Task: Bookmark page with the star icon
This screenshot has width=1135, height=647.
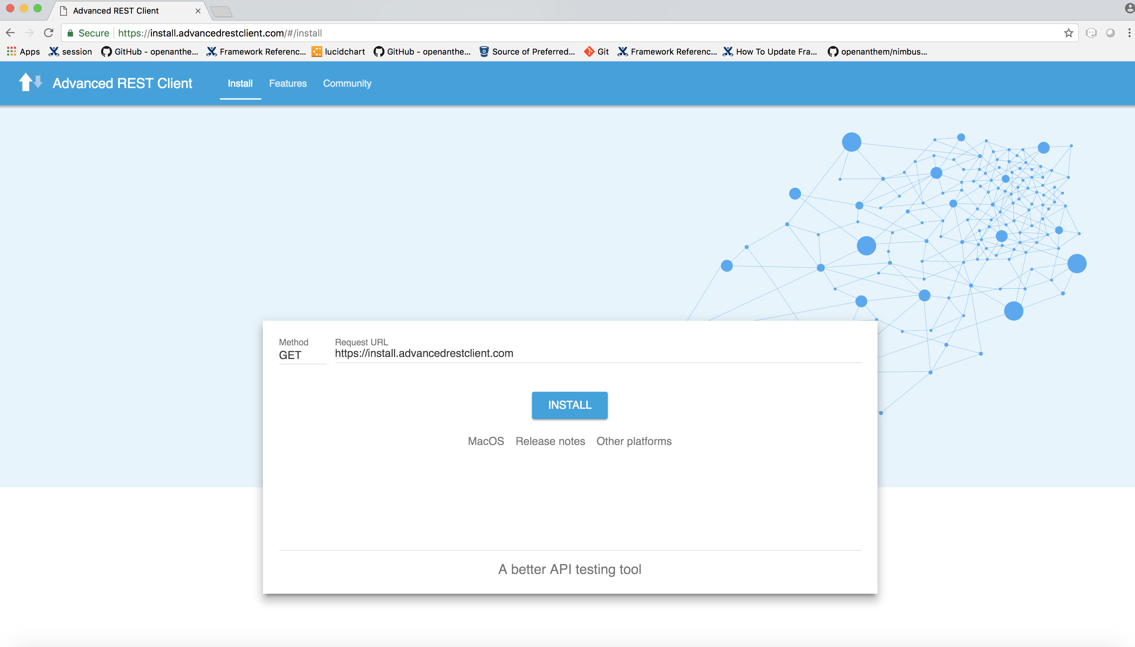Action: pos(1069,33)
